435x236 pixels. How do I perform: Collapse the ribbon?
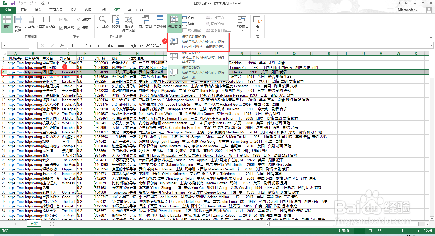pos(431,36)
